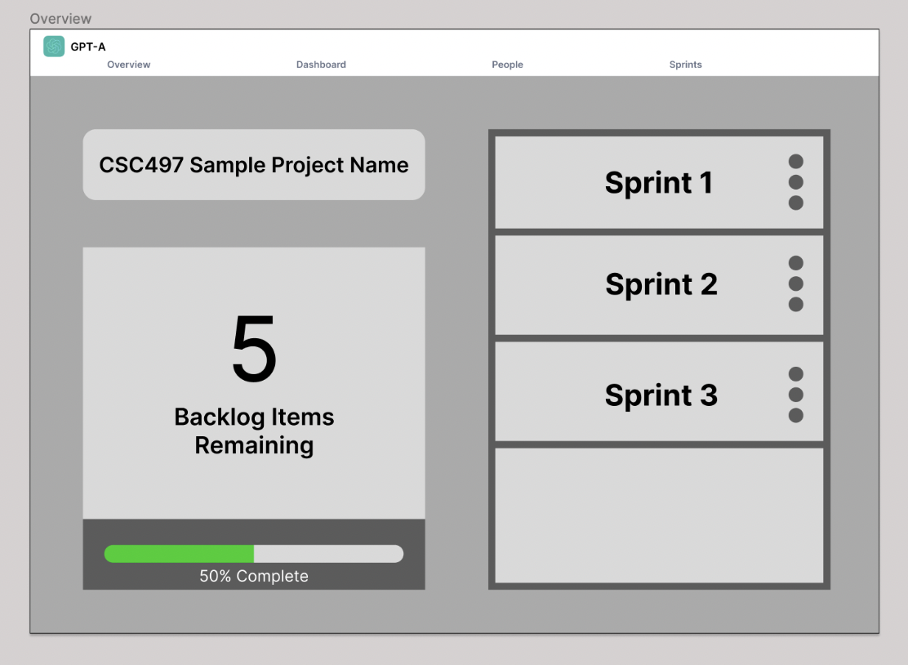Expand Sprint 3 options via its three-dot control
The width and height of the screenshot is (908, 665).
click(x=796, y=395)
